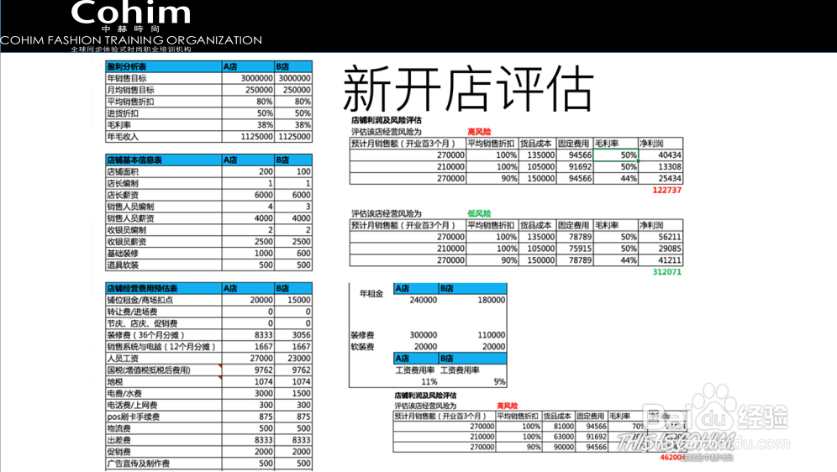This screenshot has width=837, height=472.
Task: Select the 进货折扣 row label
Action: tap(123, 113)
